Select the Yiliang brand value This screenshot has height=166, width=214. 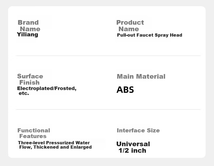(x=27, y=34)
